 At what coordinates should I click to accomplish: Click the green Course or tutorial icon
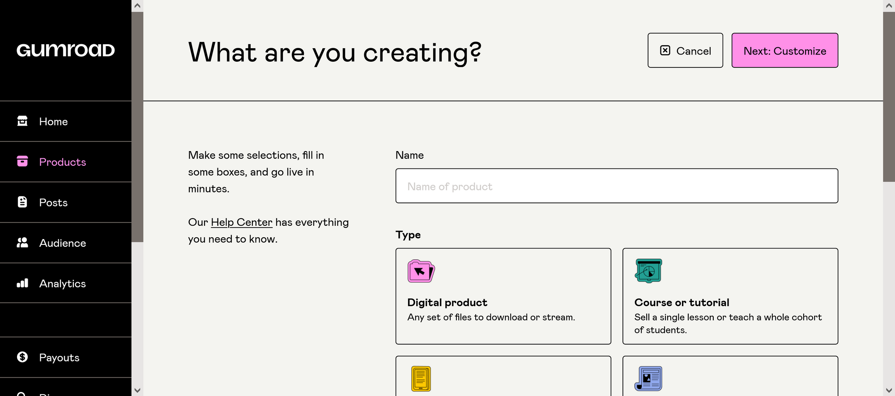pos(648,271)
